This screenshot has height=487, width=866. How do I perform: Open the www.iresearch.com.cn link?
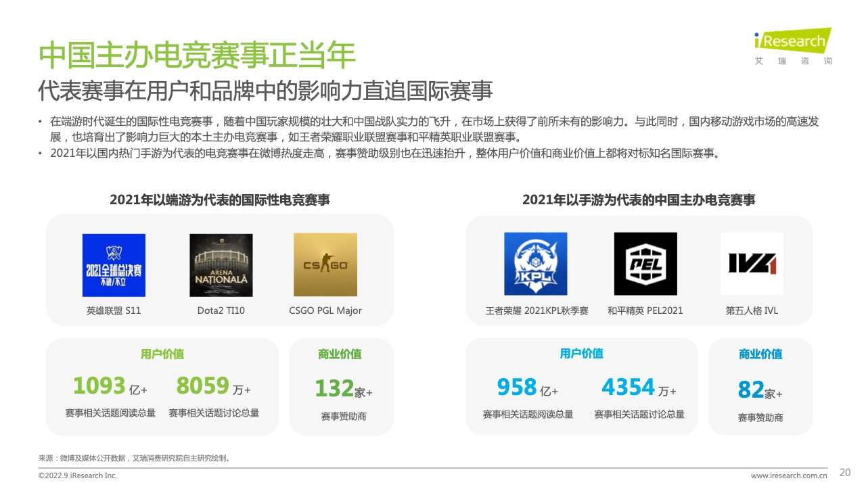click(789, 476)
